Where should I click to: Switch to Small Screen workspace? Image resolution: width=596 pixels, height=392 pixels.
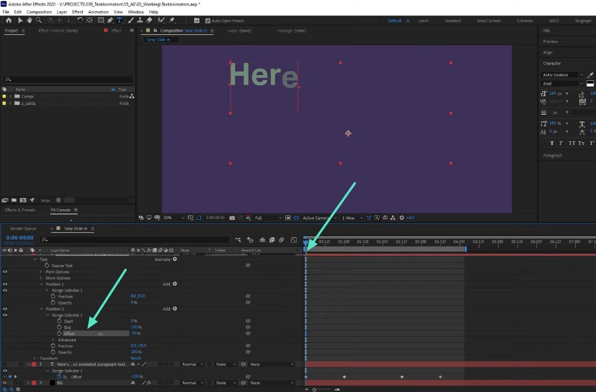(x=489, y=21)
